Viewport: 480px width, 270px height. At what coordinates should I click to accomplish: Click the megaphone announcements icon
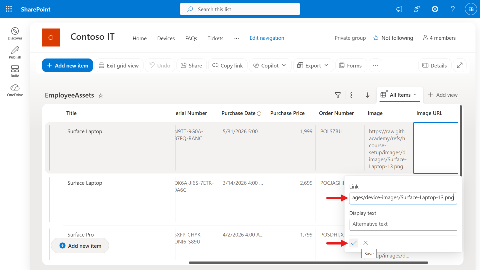click(x=399, y=9)
